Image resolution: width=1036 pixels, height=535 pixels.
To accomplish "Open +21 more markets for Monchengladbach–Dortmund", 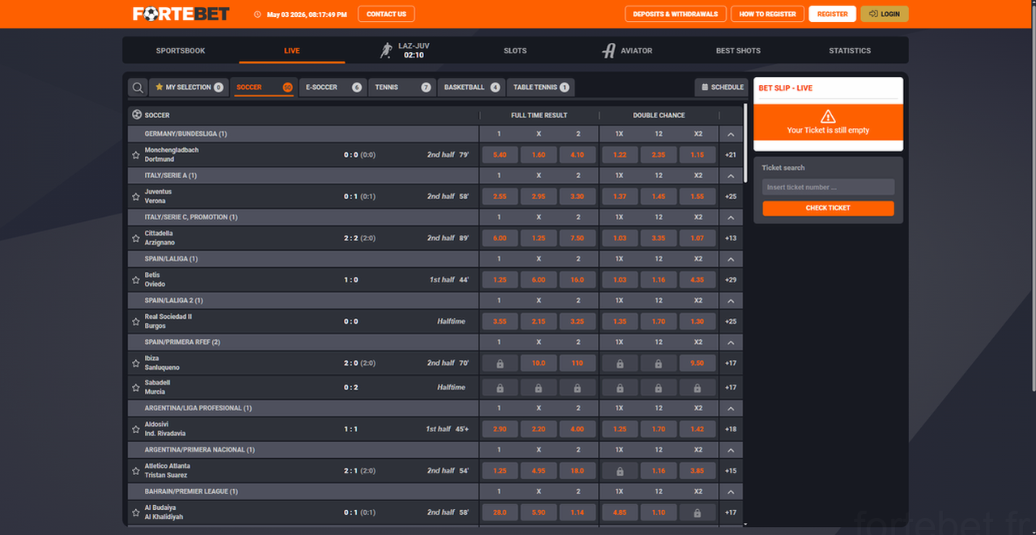I will [731, 155].
